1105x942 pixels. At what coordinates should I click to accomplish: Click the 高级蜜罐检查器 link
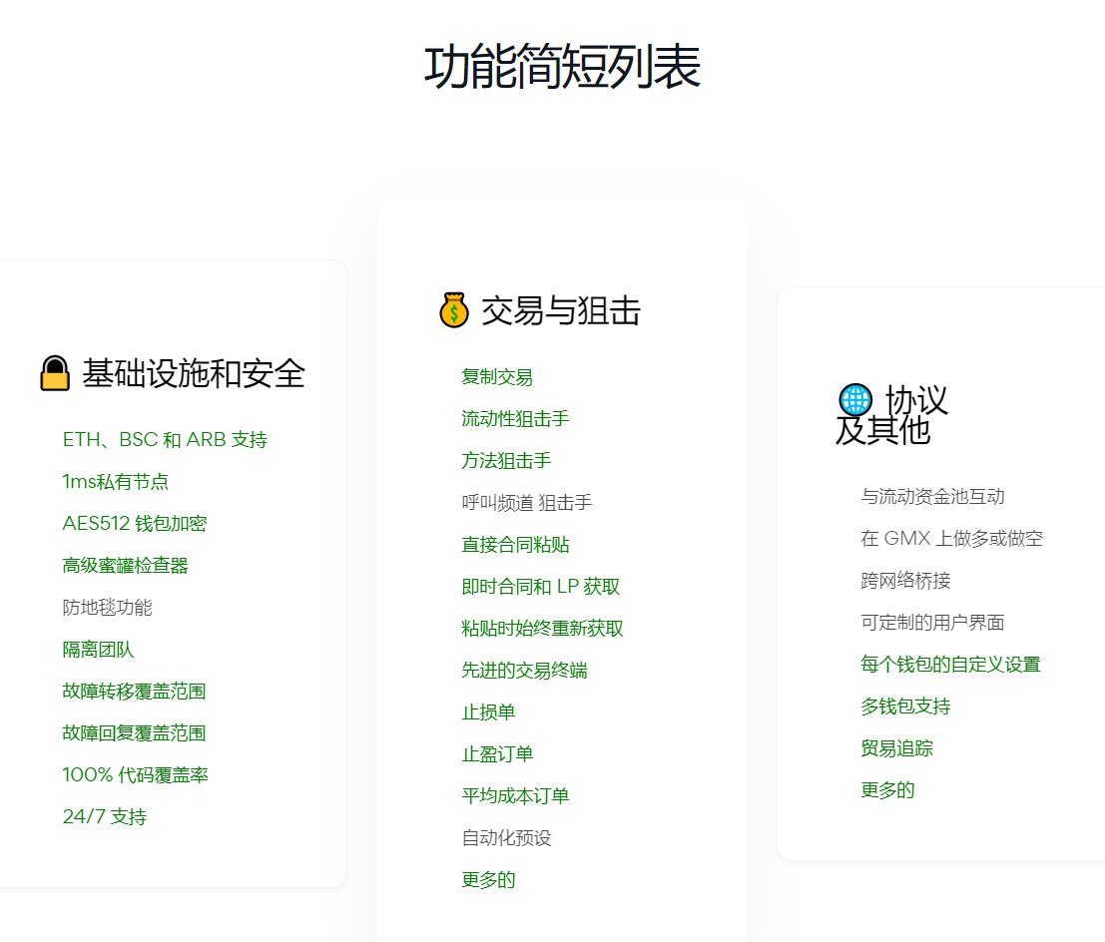coord(126,566)
